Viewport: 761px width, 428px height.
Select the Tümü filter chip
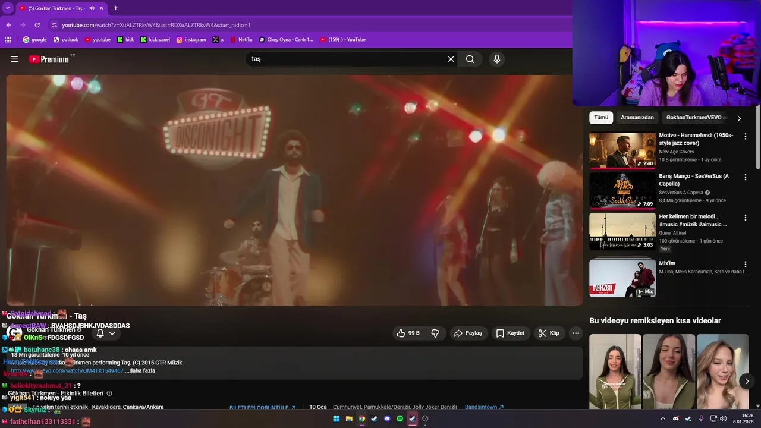[x=601, y=117]
